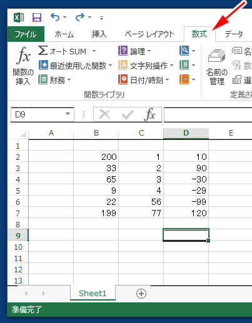Open the 論理 functions dropdown
This screenshot has width=252, height=323.
click(134, 51)
